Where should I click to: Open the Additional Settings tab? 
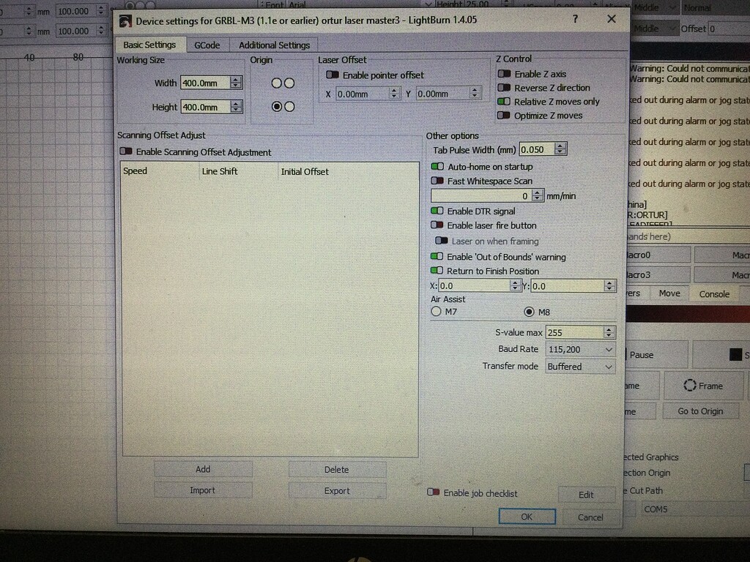tap(274, 45)
